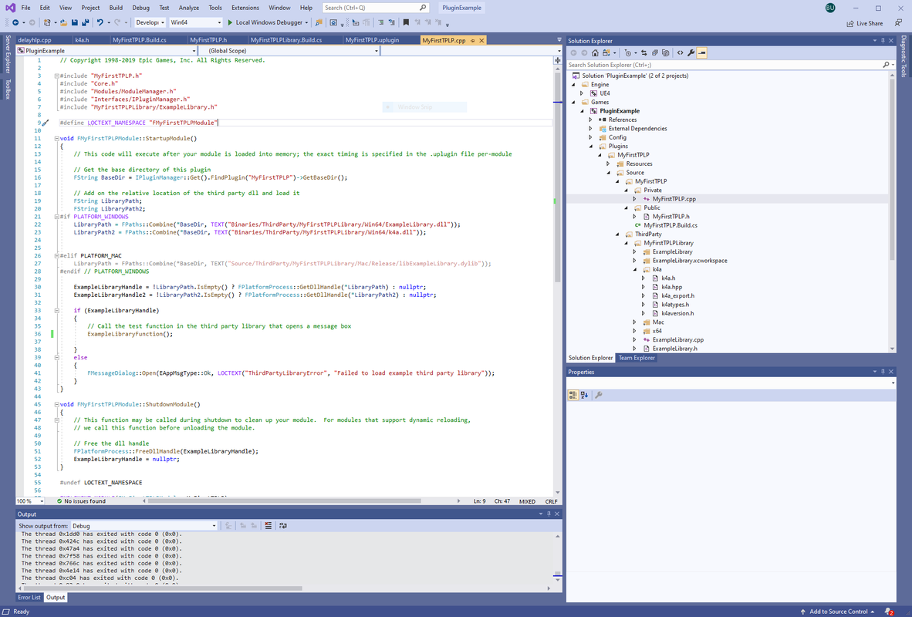Open the Build menu
Image resolution: width=912 pixels, height=617 pixels.
click(x=116, y=8)
